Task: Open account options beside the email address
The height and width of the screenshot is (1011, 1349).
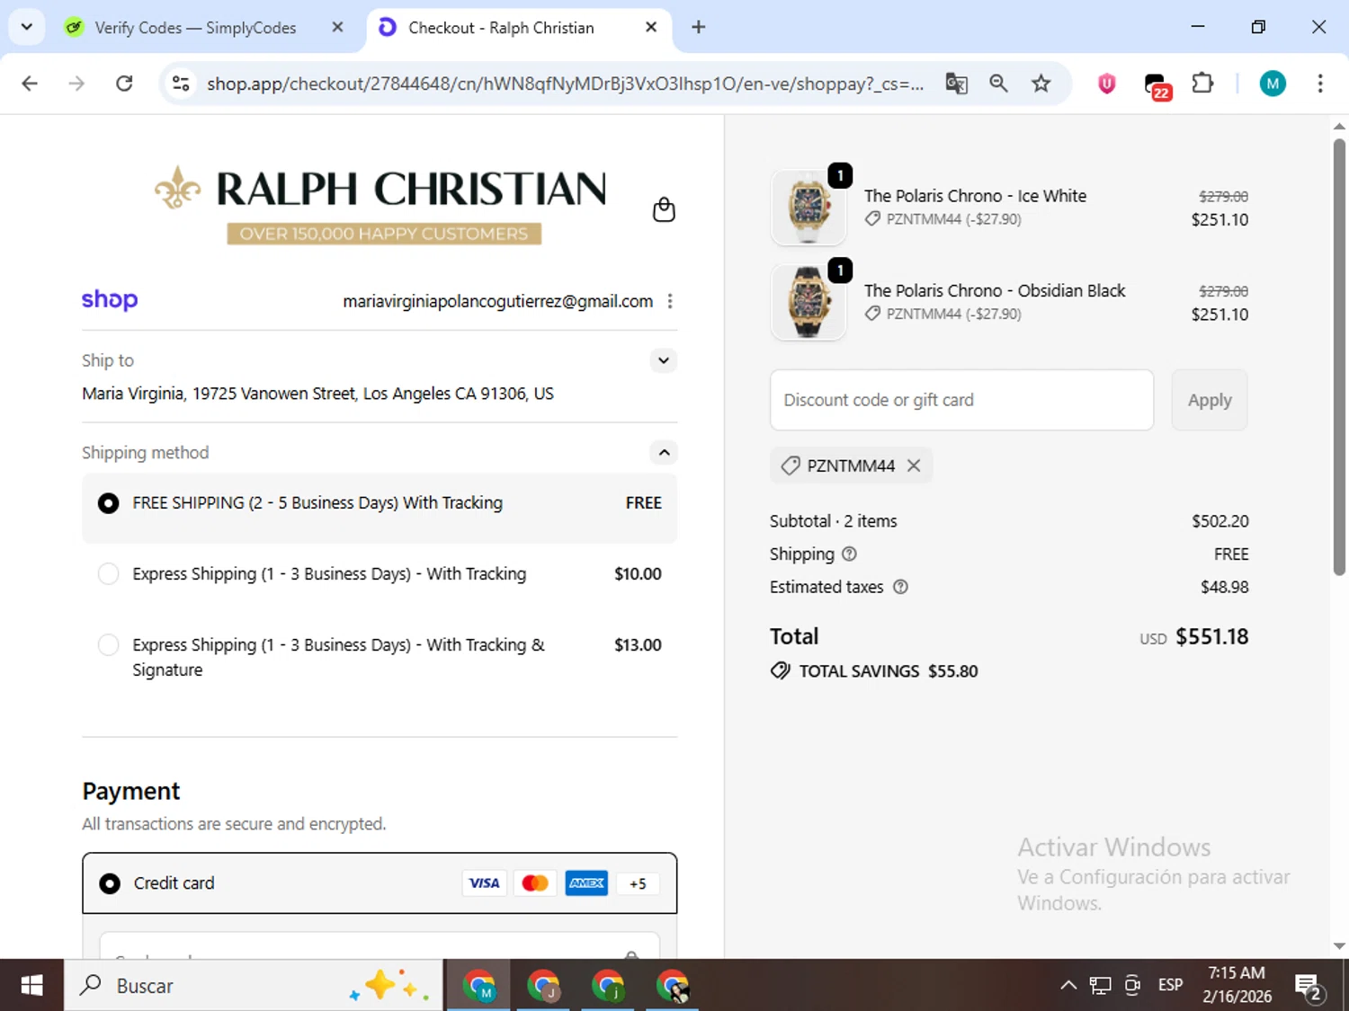Action: [670, 301]
